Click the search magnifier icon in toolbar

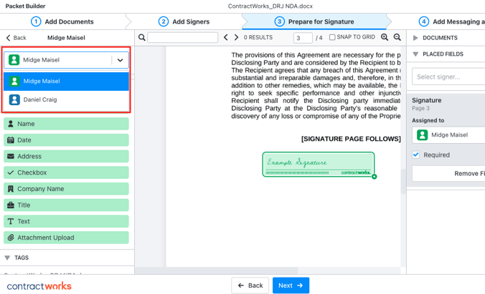coord(142,38)
